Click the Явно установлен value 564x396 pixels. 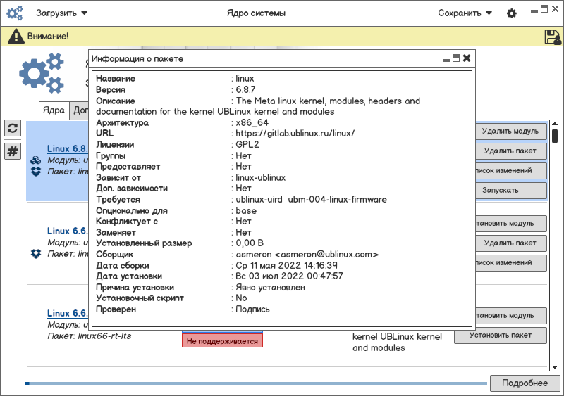[271, 287]
